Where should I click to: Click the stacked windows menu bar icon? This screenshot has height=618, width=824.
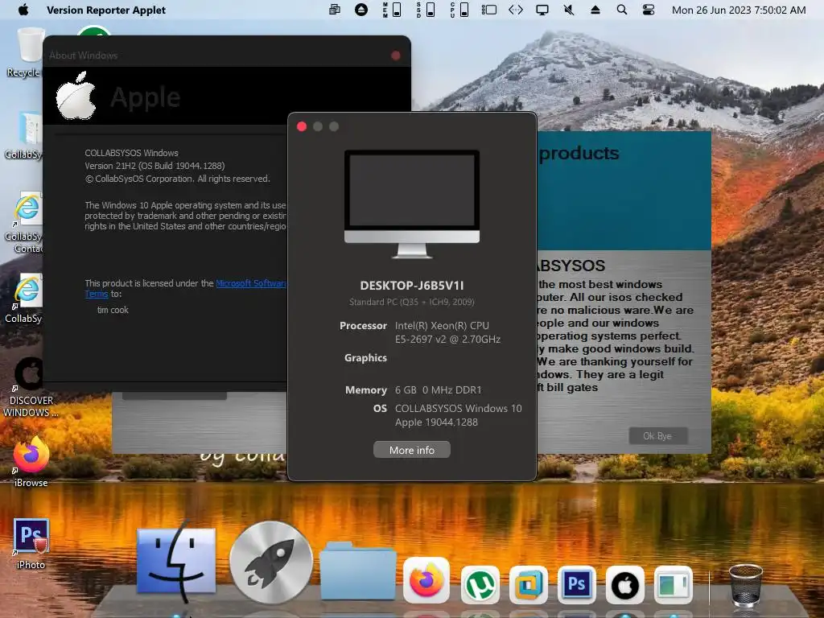click(x=334, y=10)
